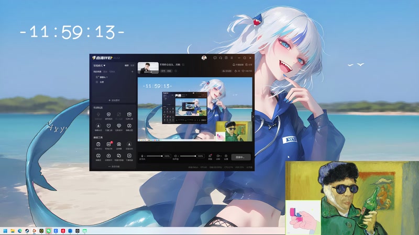The width and height of the screenshot is (419, 235).
Task: Open the hamburger menu in the title bar
Action: [x=231, y=58]
